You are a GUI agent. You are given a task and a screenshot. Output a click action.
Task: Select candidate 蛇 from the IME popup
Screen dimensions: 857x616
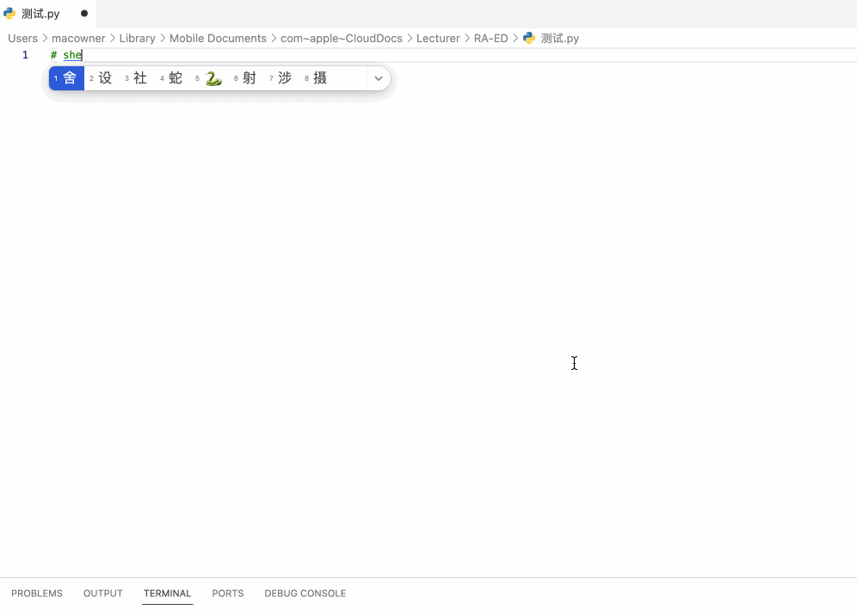[x=175, y=77]
